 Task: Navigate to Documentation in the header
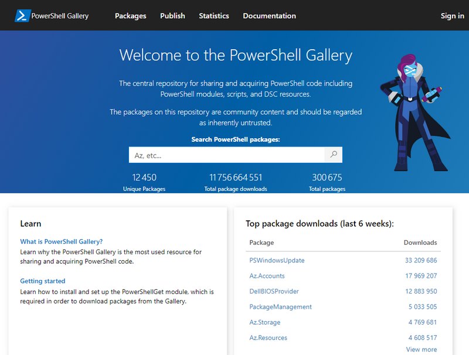pyautogui.click(x=269, y=16)
